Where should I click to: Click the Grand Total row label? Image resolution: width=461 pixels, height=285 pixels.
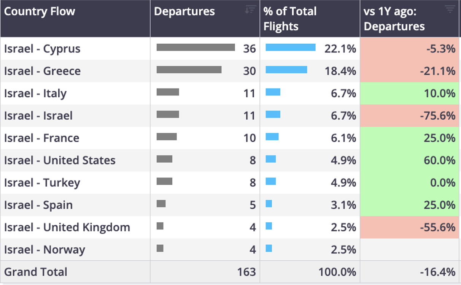36,272
